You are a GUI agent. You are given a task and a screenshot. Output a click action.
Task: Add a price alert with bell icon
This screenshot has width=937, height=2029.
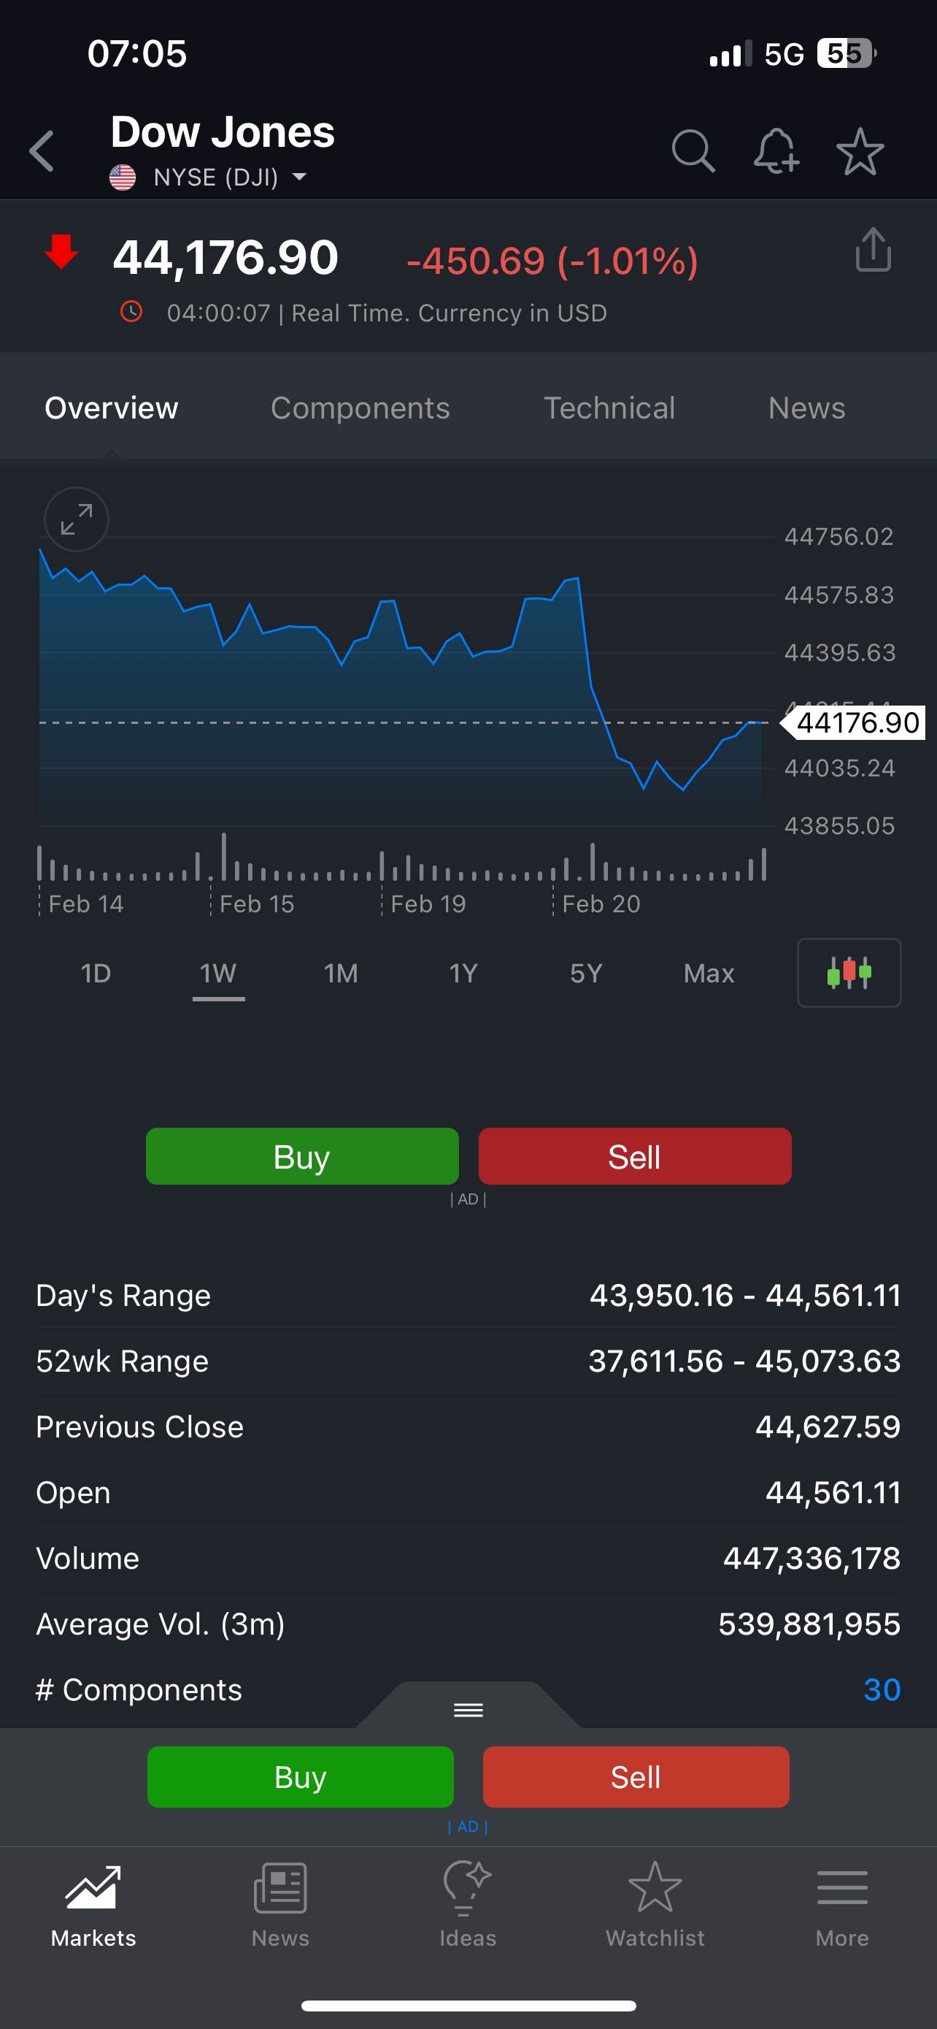(776, 150)
